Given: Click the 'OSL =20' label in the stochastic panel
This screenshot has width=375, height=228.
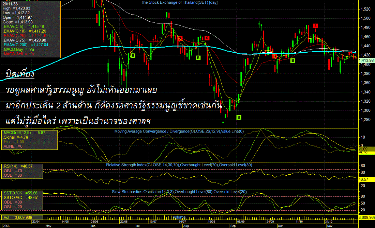Looking at the screenshot, I should tap(13, 207).
